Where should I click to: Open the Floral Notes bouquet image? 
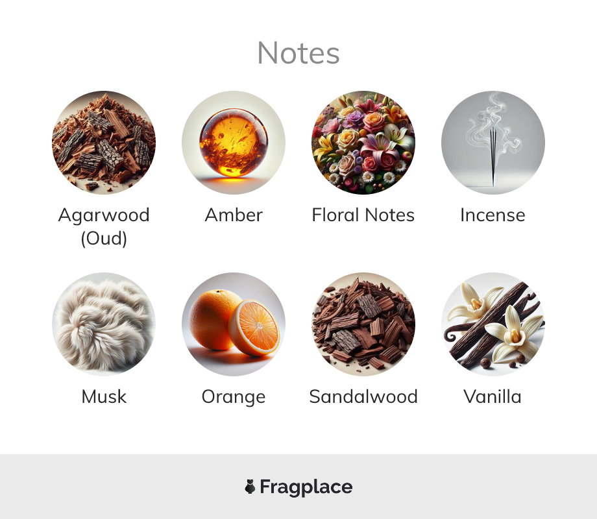click(363, 143)
